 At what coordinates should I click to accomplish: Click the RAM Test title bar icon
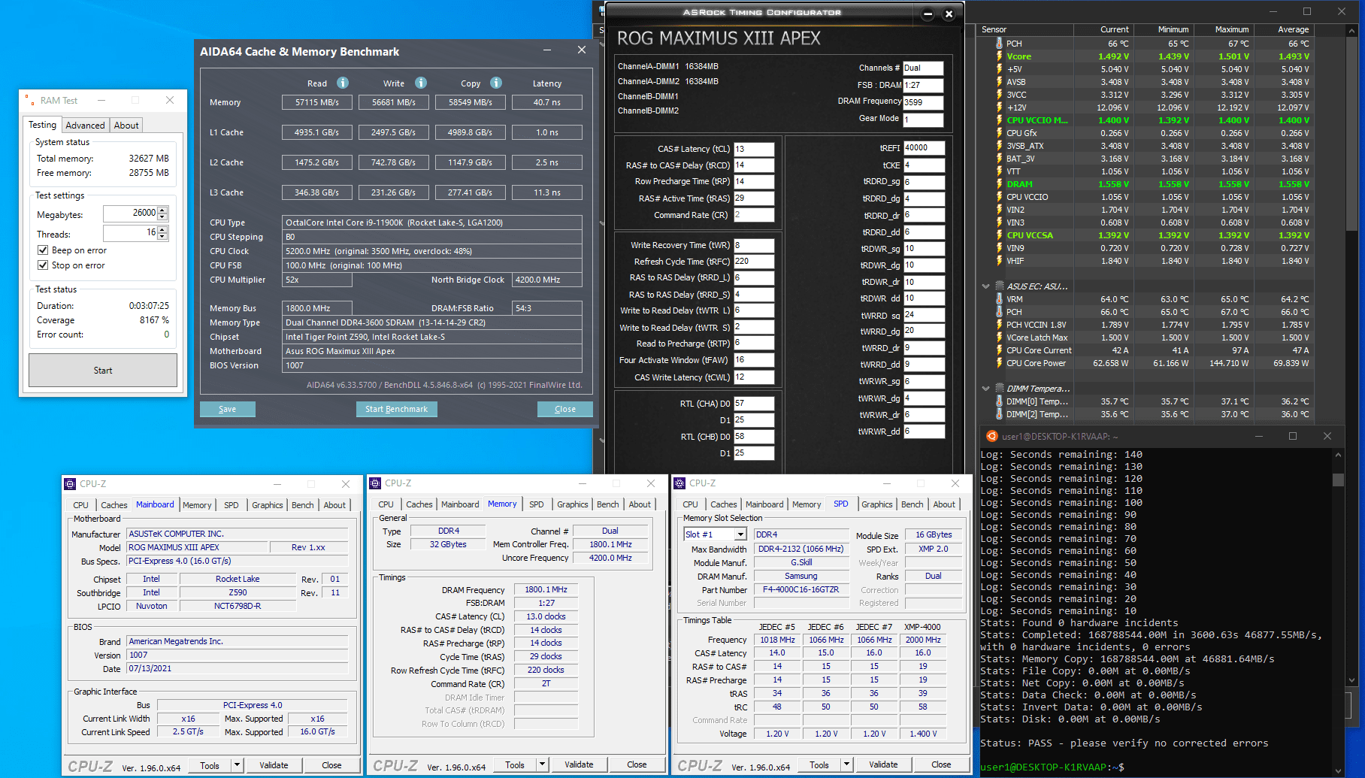pyautogui.click(x=30, y=100)
